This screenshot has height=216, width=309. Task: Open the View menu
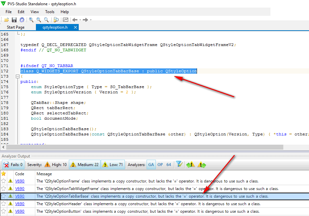pos(35,12)
